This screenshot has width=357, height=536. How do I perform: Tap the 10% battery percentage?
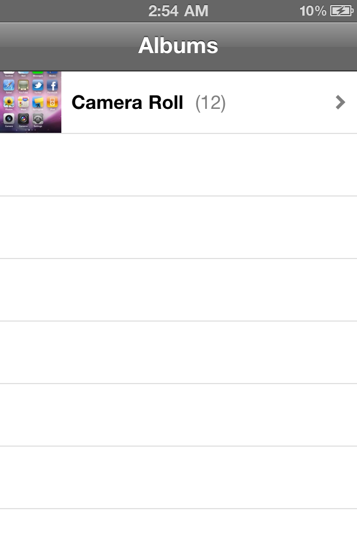tap(312, 11)
